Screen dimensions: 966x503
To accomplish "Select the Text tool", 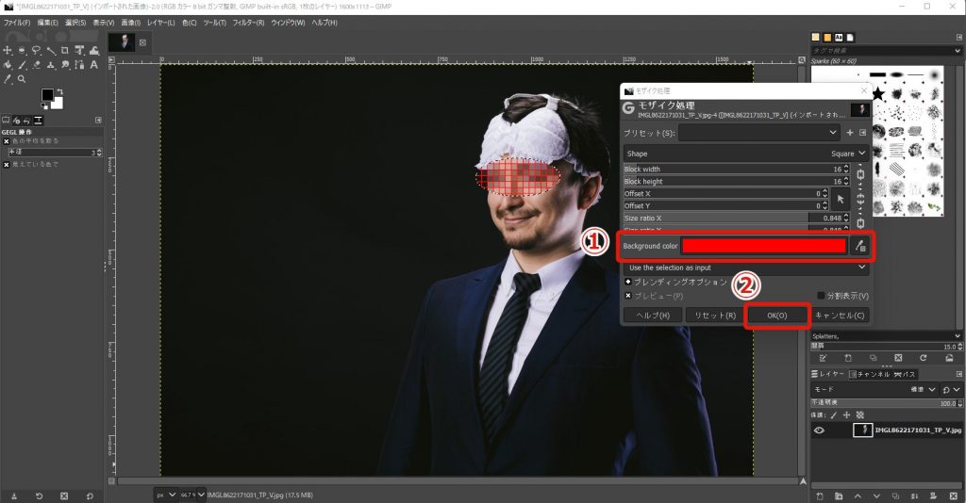I will [92, 65].
